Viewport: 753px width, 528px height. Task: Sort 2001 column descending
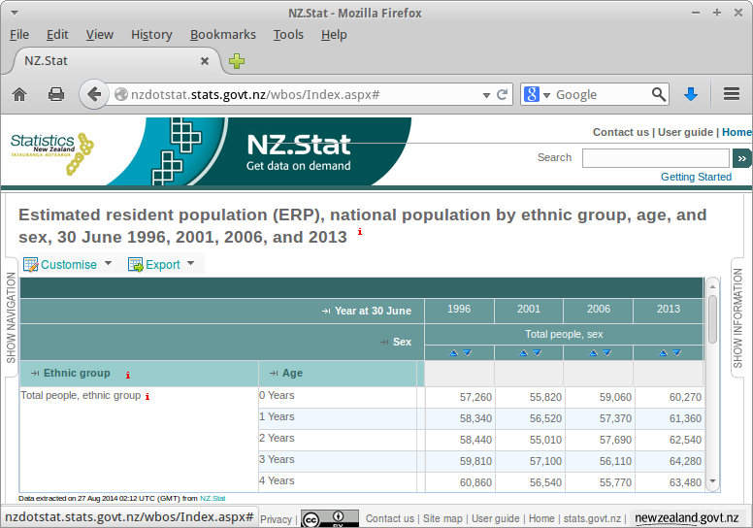tap(537, 352)
